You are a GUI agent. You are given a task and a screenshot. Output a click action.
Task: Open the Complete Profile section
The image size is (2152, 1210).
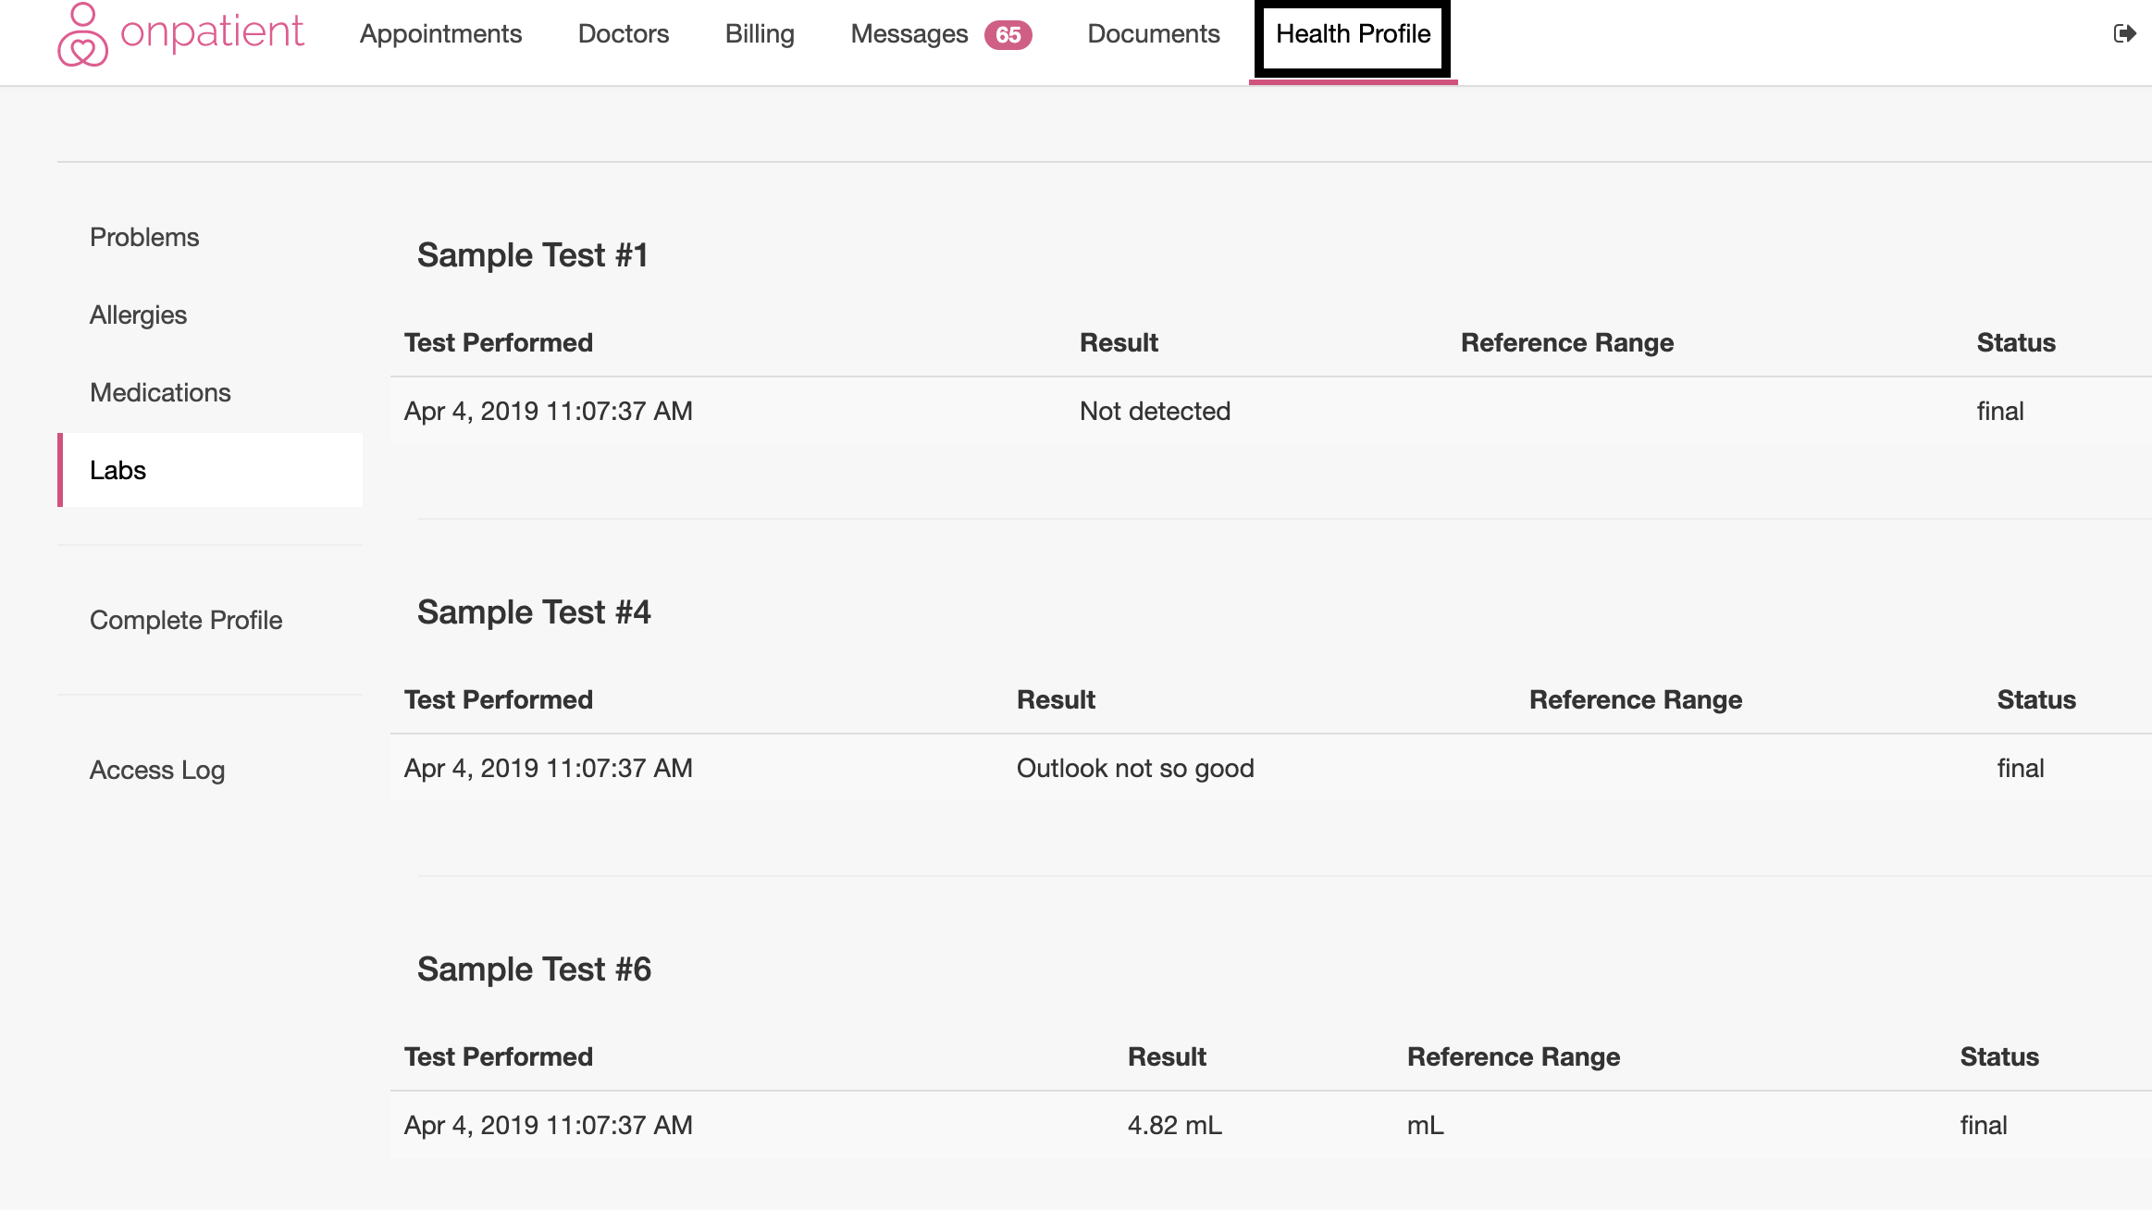pos(186,621)
